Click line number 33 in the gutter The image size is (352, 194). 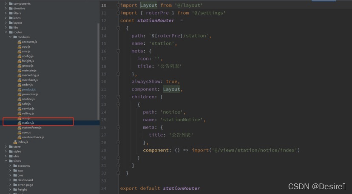104,181
